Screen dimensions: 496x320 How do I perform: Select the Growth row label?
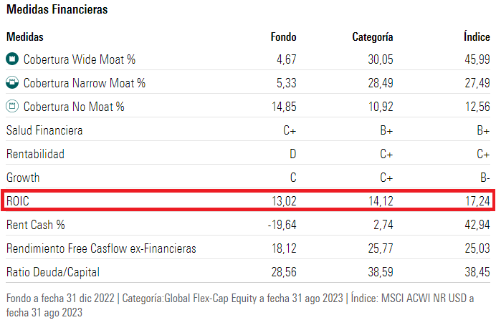tap(23, 178)
